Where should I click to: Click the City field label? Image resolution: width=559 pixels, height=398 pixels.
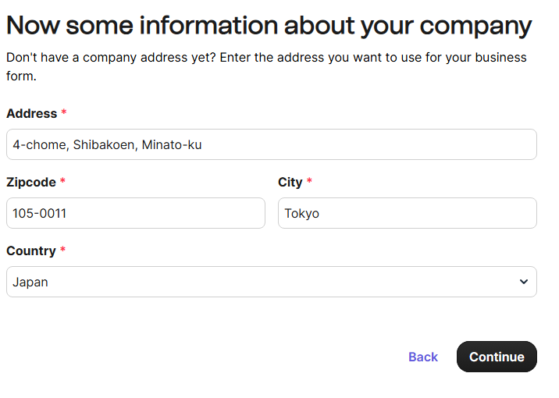pyautogui.click(x=290, y=182)
